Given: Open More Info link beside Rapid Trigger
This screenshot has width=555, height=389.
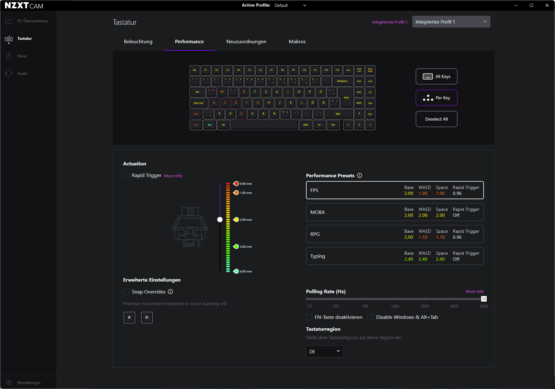Looking at the screenshot, I should pos(173,176).
